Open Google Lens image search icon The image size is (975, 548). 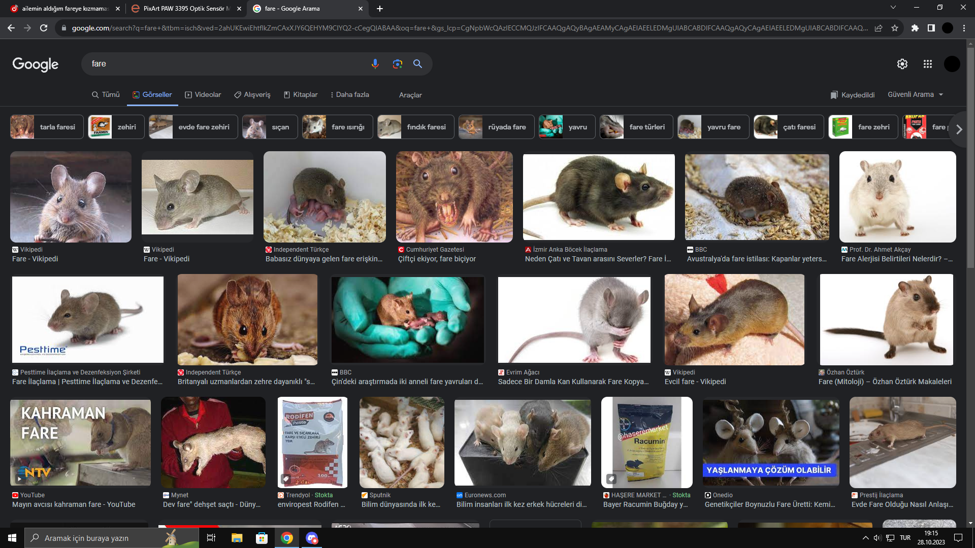coord(397,64)
